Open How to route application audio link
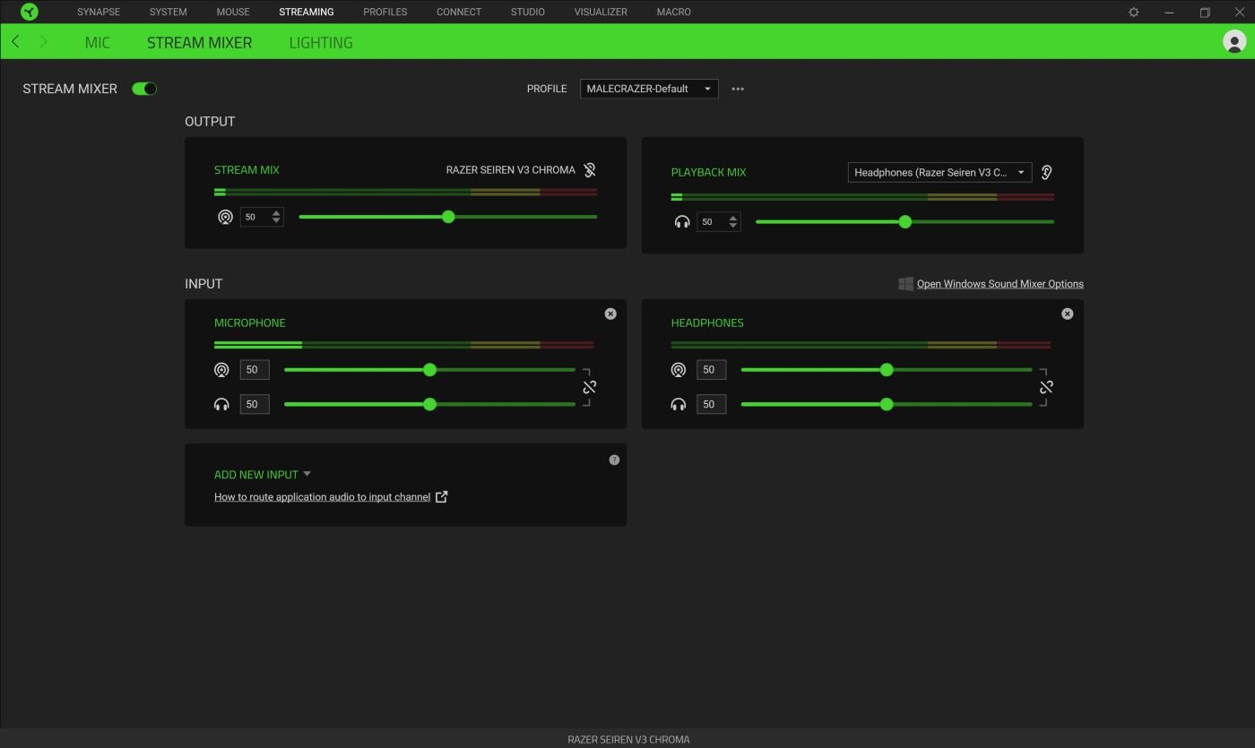This screenshot has width=1255, height=748. click(323, 496)
